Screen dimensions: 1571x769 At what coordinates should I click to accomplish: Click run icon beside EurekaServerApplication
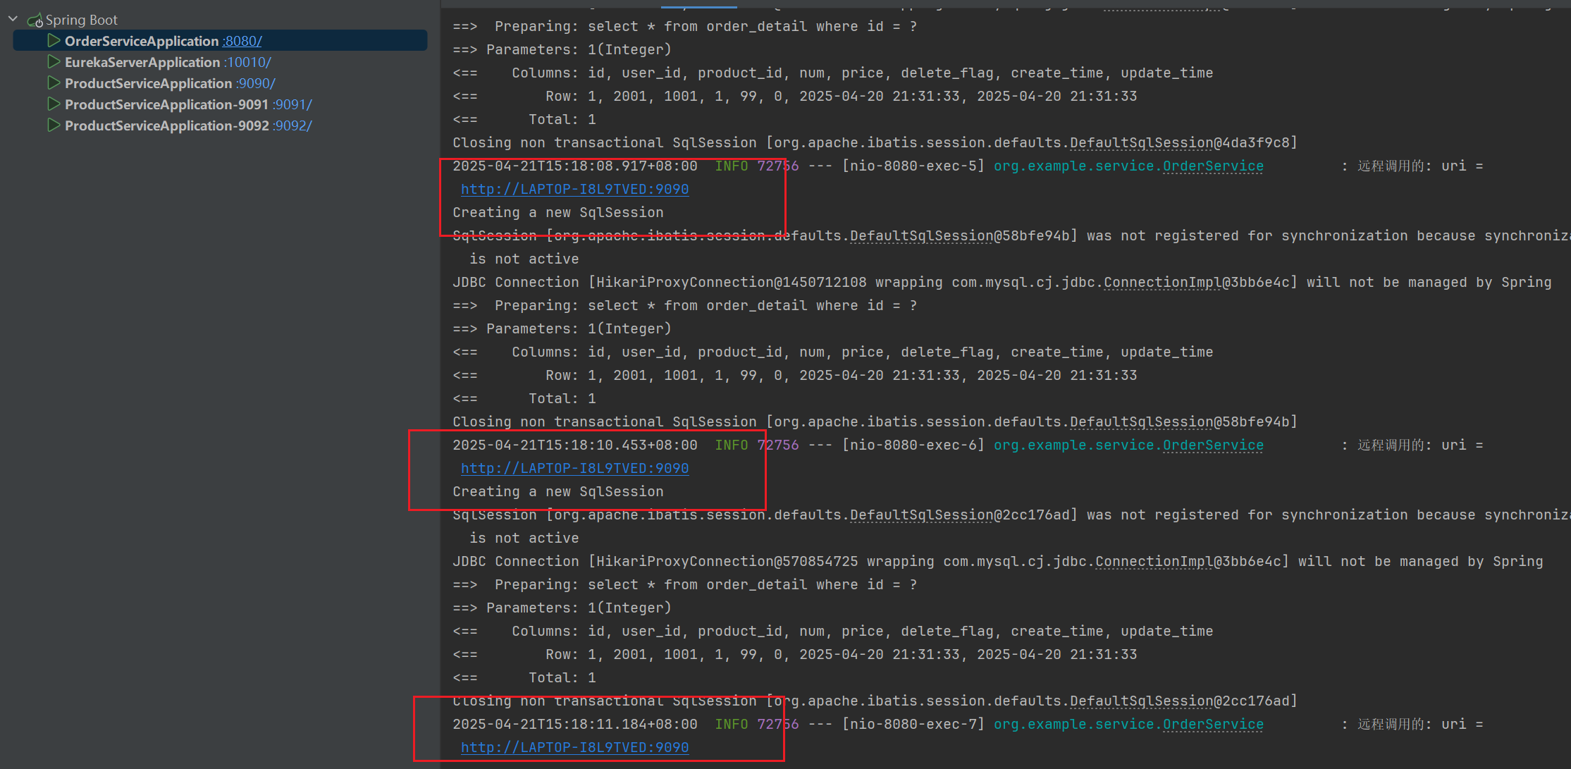point(54,62)
